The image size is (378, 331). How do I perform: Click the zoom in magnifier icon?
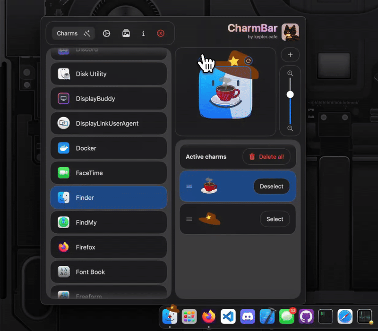290,73
